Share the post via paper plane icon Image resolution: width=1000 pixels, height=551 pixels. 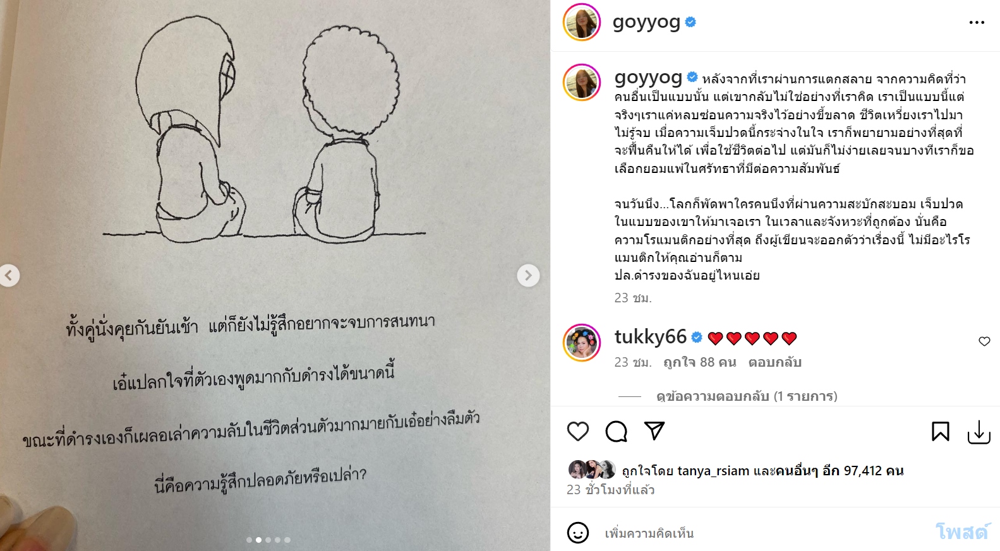(x=654, y=430)
